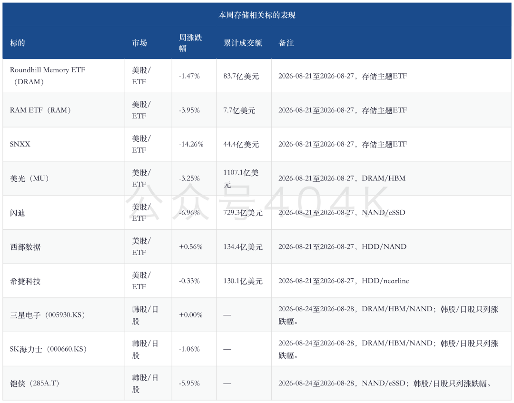This screenshot has height=403, width=514.
Task: Click the table title 本周存储相关标的表现
Action: (257, 15)
